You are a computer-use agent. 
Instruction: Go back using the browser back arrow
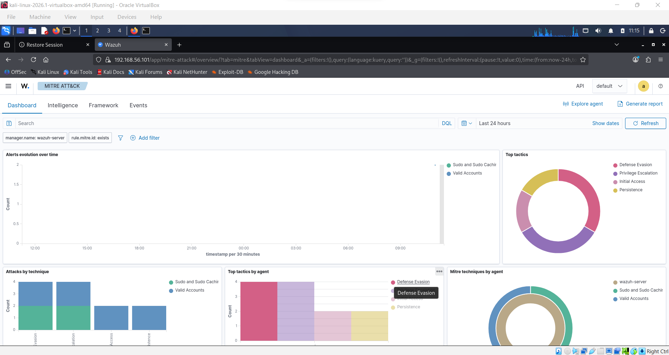[x=8, y=60]
